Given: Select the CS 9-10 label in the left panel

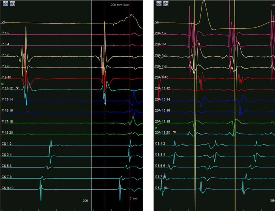Looking at the screenshot, I should click(7, 188).
